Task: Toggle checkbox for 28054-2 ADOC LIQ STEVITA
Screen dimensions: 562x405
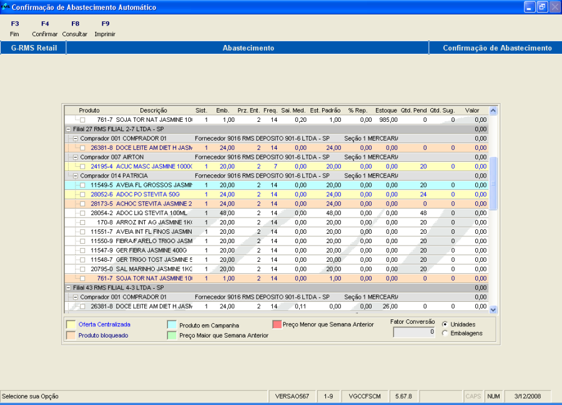Action: point(82,213)
